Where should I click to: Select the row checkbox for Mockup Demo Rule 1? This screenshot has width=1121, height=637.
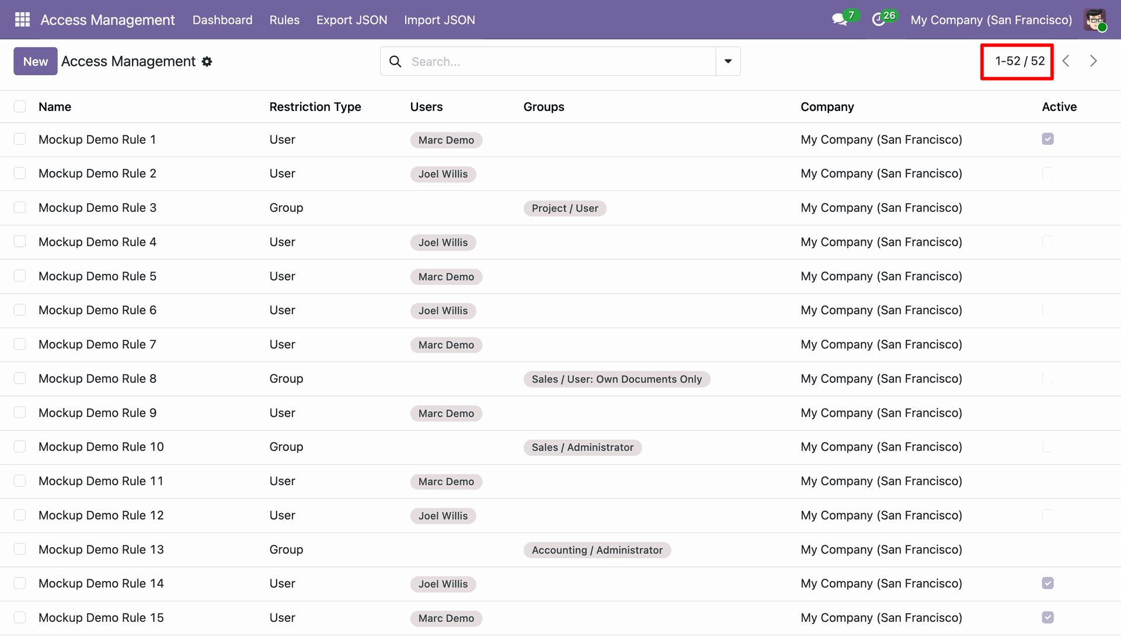[x=20, y=139]
